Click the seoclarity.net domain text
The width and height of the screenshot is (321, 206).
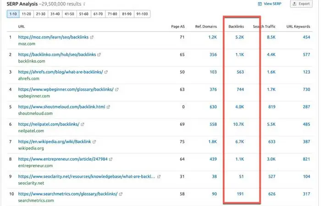click(31, 183)
